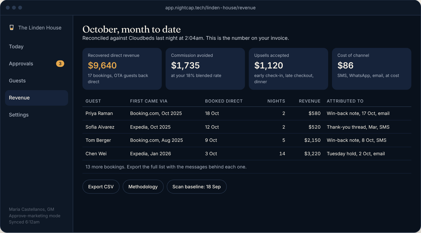This screenshot has height=233, width=421.
Task: Click the GUEST column header
Action: [x=93, y=101]
